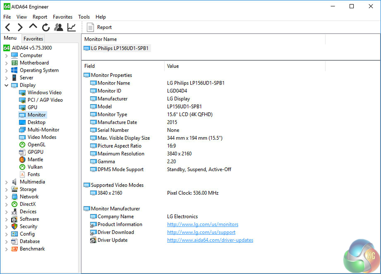The image size is (381, 274).
Task: Click the Refresh toolbar icon
Action: (46, 27)
